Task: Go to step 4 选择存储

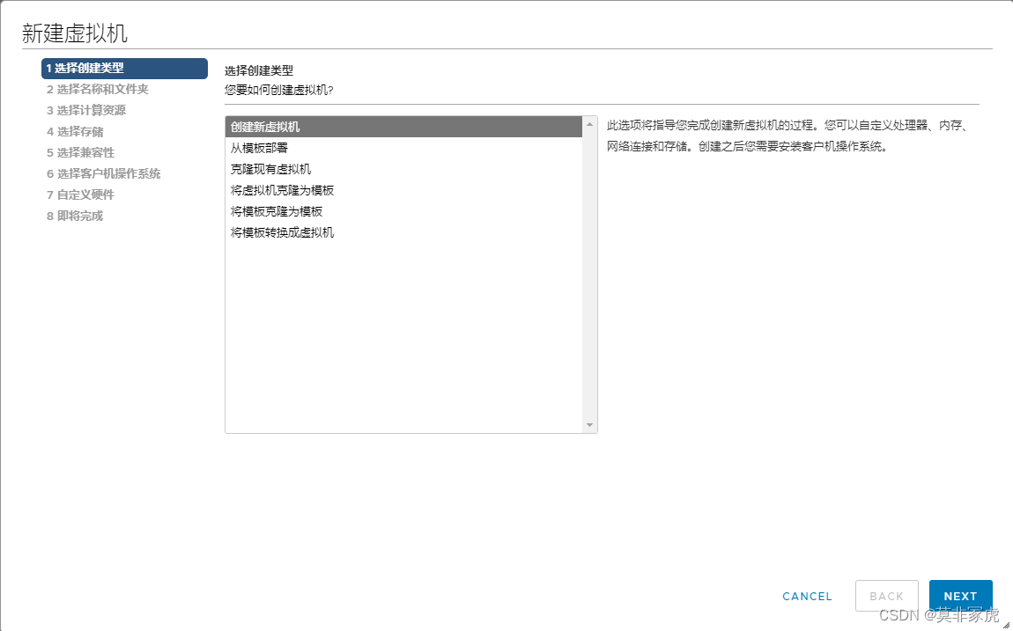Action: 75,132
